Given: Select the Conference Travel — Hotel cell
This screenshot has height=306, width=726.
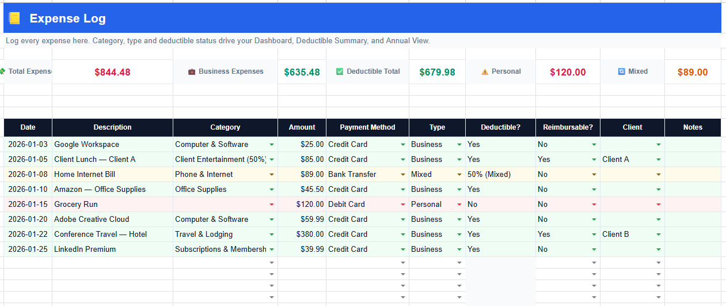Looking at the screenshot, I should pos(112,235).
